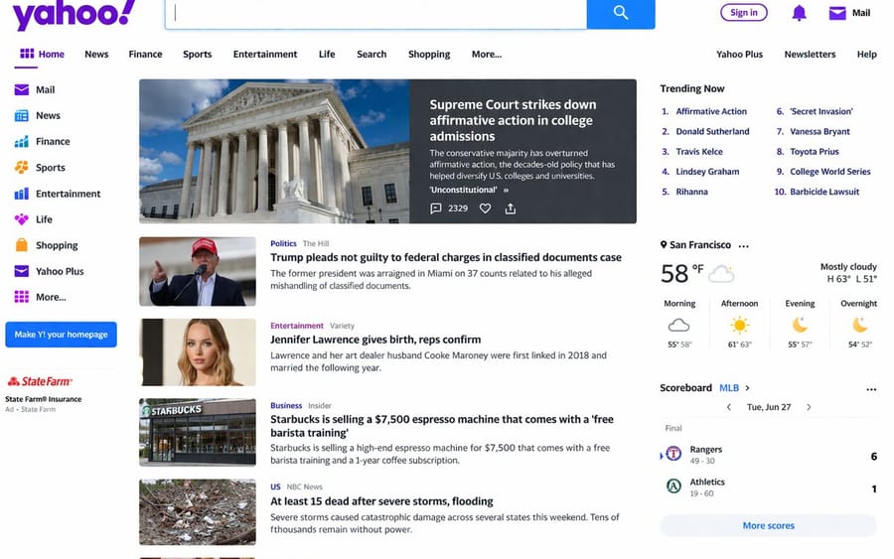Open notifications bell icon
This screenshot has width=894, height=559.
(799, 13)
